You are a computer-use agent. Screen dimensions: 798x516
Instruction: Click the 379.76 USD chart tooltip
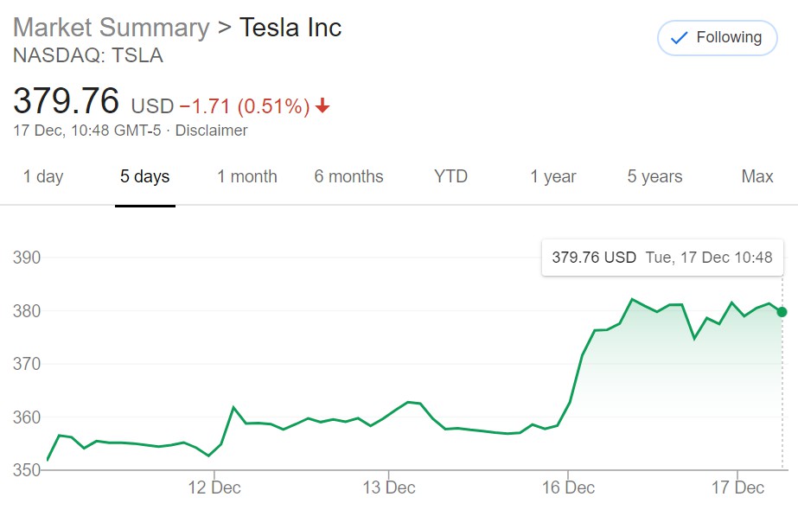point(662,258)
